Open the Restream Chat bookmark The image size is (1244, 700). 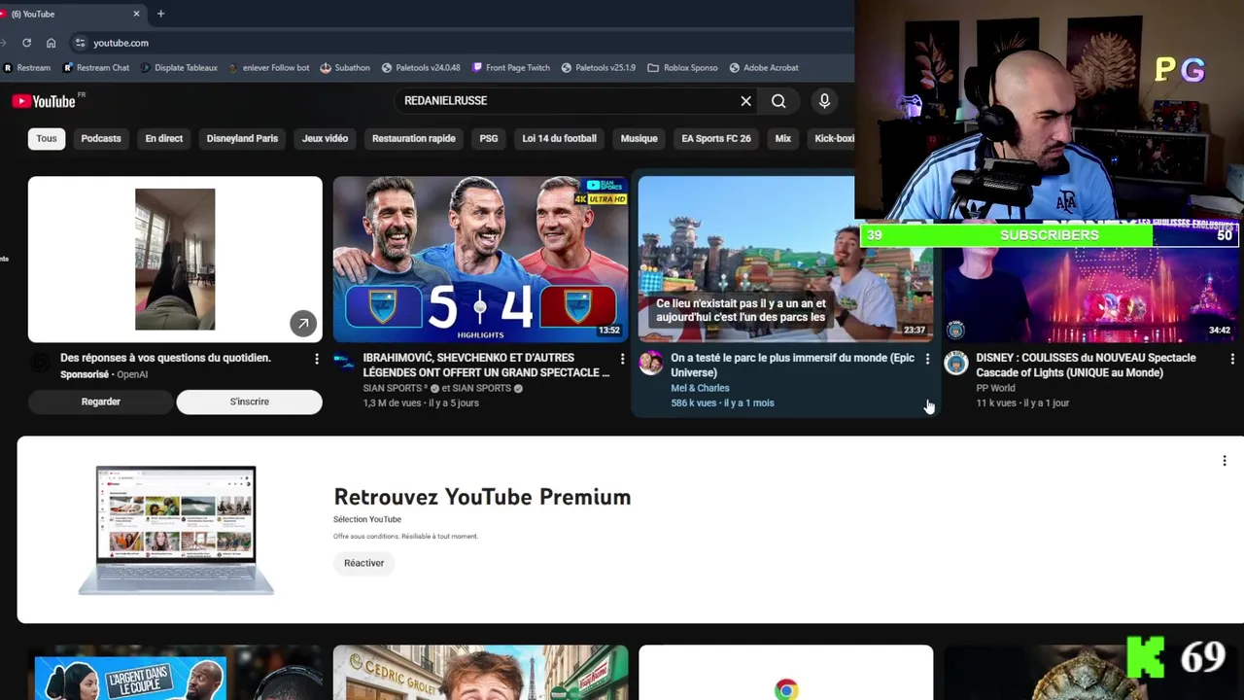(x=96, y=68)
